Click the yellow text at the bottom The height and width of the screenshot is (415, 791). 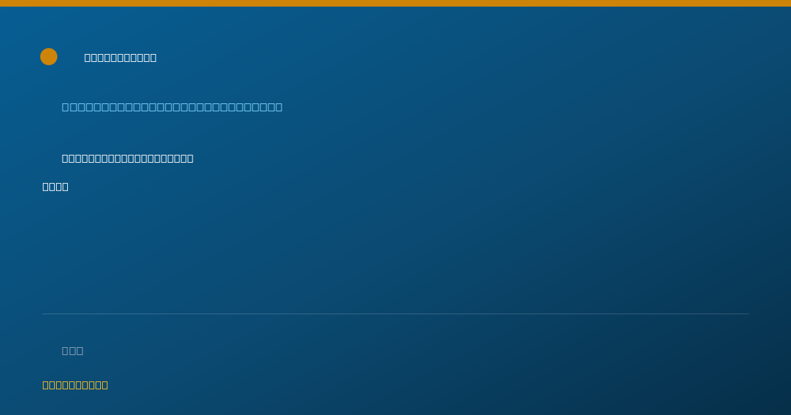(x=75, y=385)
